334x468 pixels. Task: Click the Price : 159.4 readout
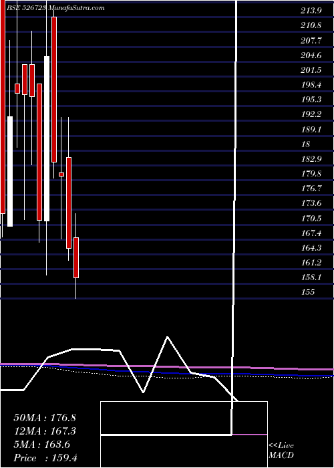click(45, 458)
